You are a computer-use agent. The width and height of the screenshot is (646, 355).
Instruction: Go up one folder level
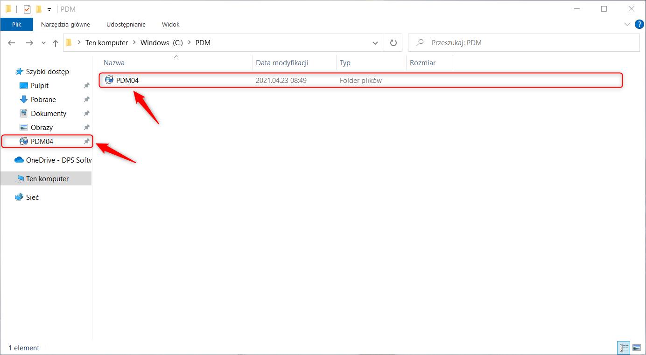56,43
